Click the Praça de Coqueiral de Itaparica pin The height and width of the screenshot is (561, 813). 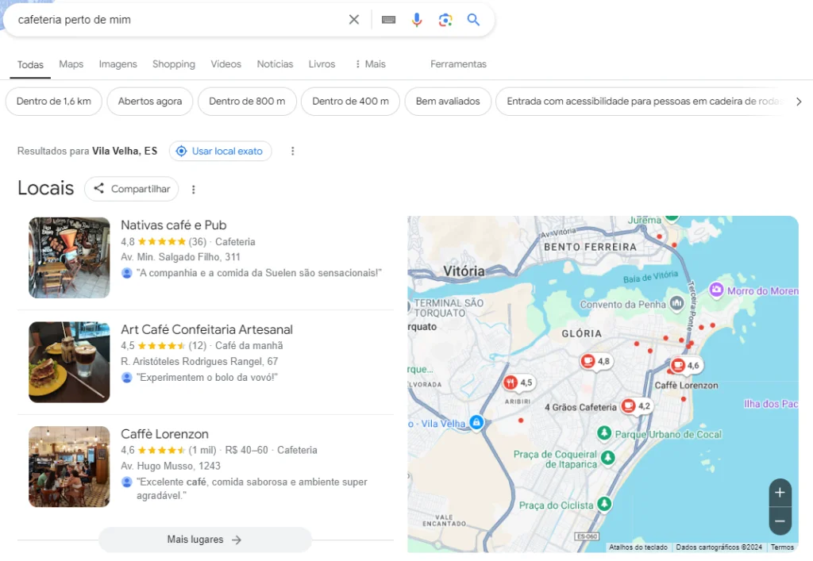[607, 457]
